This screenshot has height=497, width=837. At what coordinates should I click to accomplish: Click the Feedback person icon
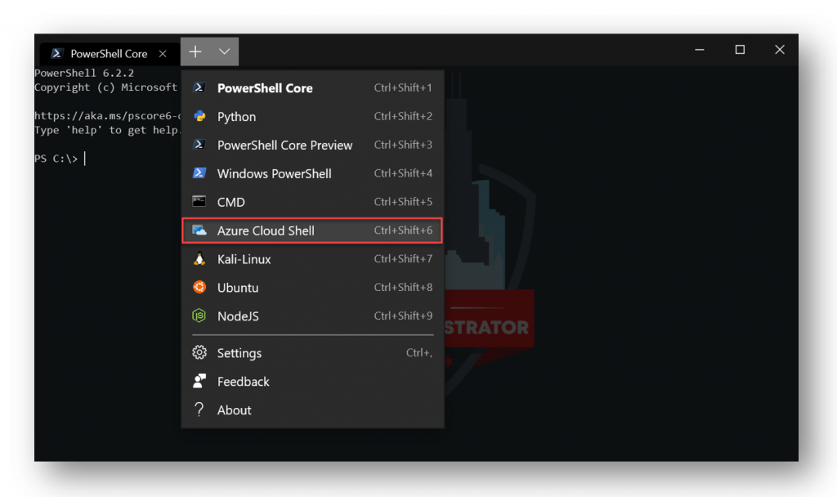(x=199, y=381)
